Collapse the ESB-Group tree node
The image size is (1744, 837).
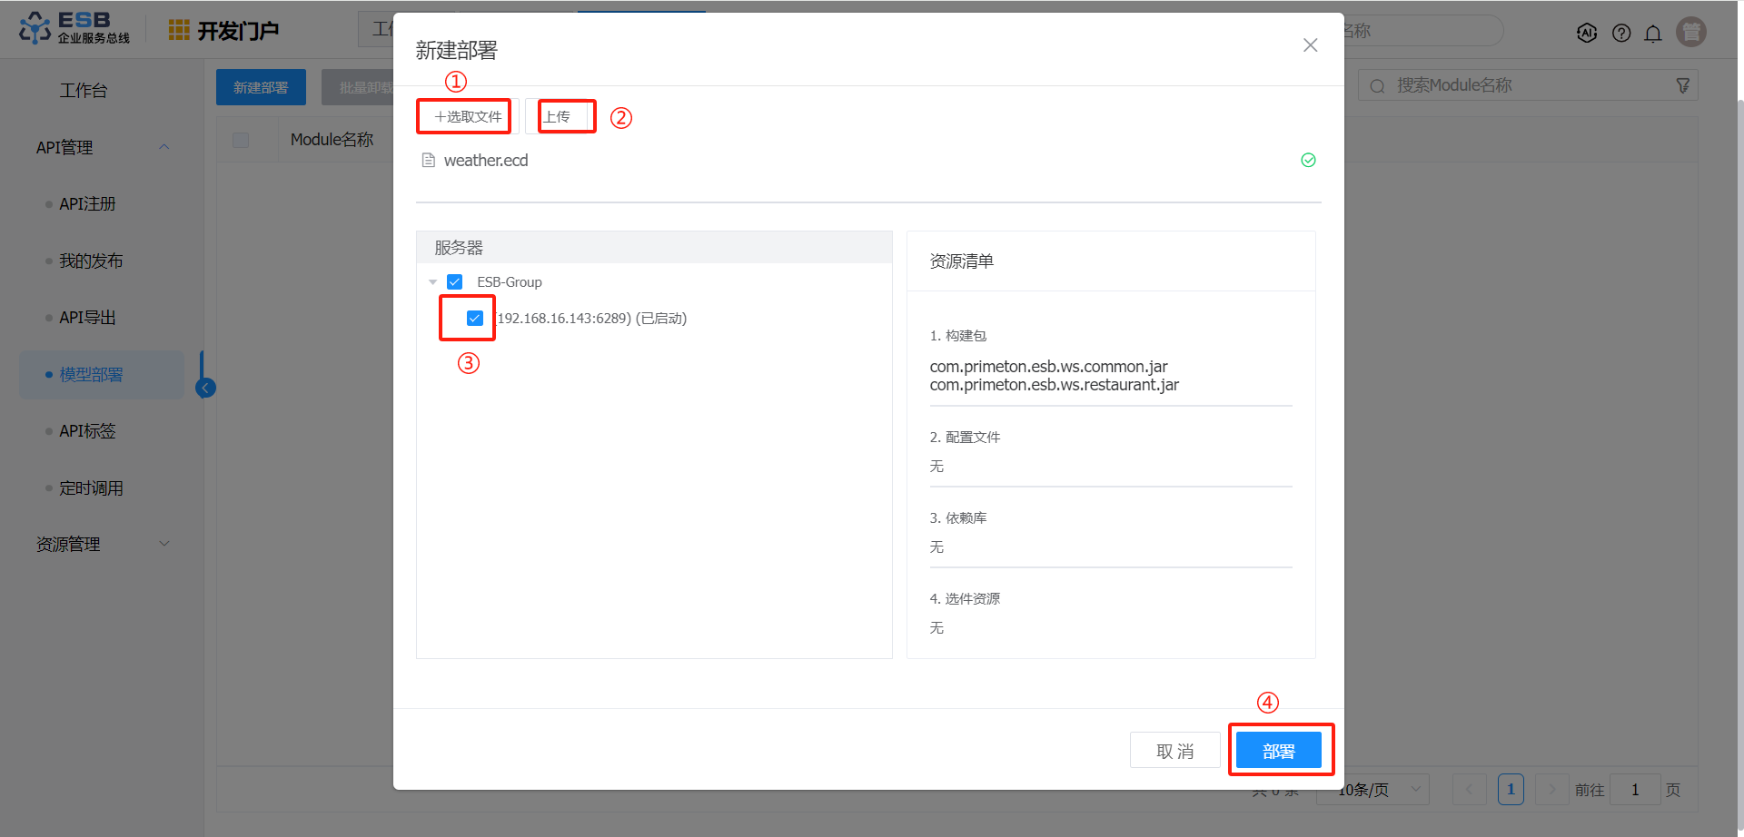(433, 282)
